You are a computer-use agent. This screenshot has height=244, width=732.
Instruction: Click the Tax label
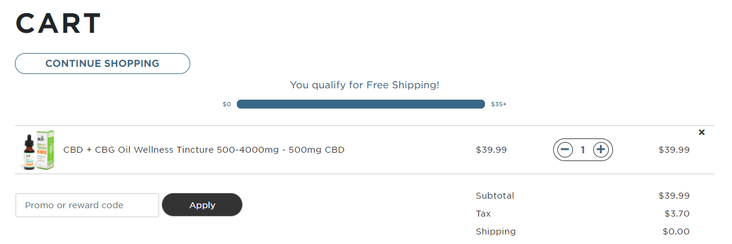[483, 214]
